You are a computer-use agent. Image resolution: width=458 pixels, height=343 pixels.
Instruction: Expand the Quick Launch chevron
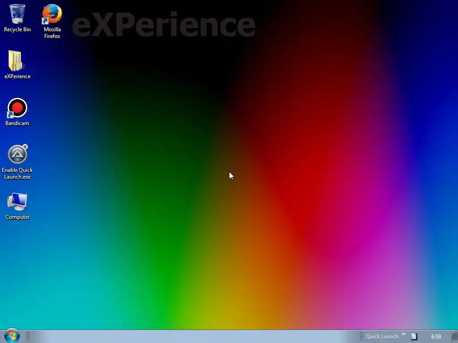(x=404, y=334)
